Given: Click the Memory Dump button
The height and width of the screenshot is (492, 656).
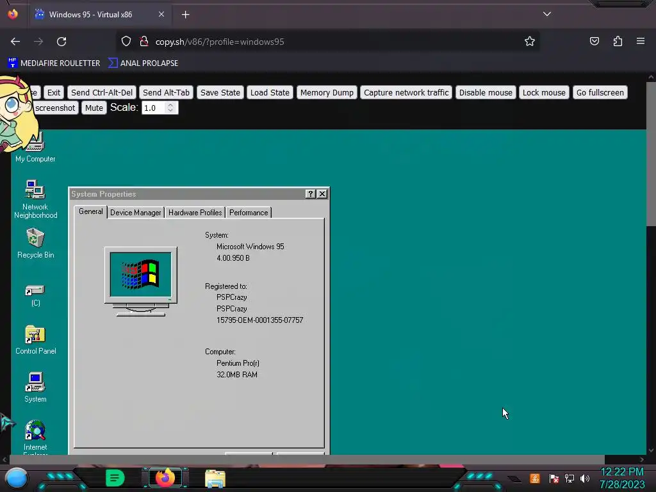Looking at the screenshot, I should 327,92.
